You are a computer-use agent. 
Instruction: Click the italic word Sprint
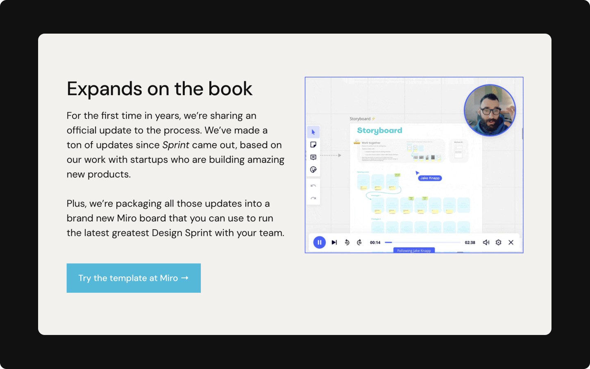pos(176,145)
